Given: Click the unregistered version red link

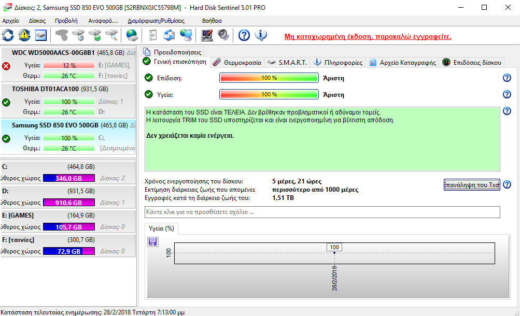Looking at the screenshot, I should click(368, 36).
